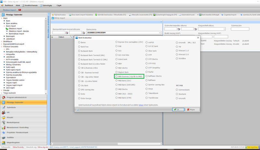Open the Pénzügy / Számvitel module tab

pos(23,102)
